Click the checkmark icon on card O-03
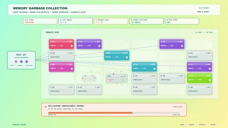 click(182, 46)
